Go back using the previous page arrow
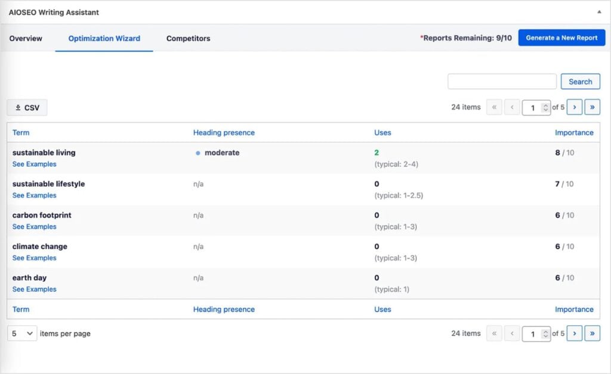The width and height of the screenshot is (611, 374). [x=511, y=107]
